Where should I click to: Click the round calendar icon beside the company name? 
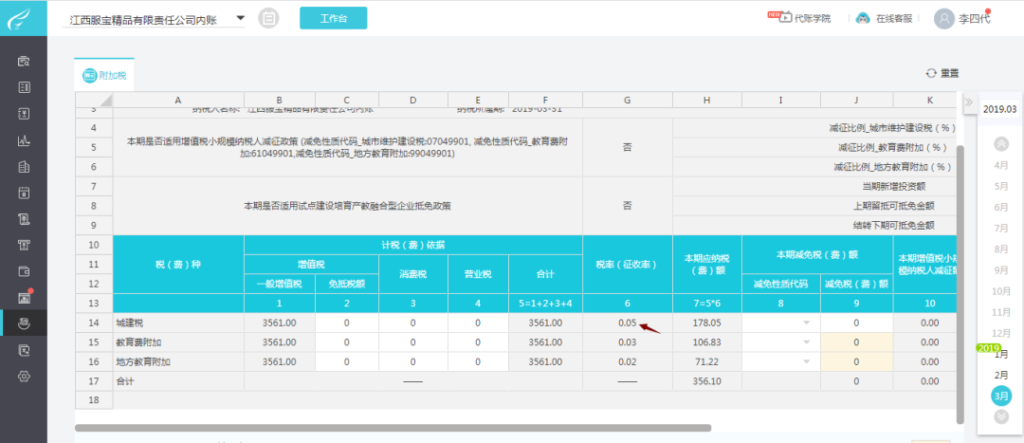point(267,18)
